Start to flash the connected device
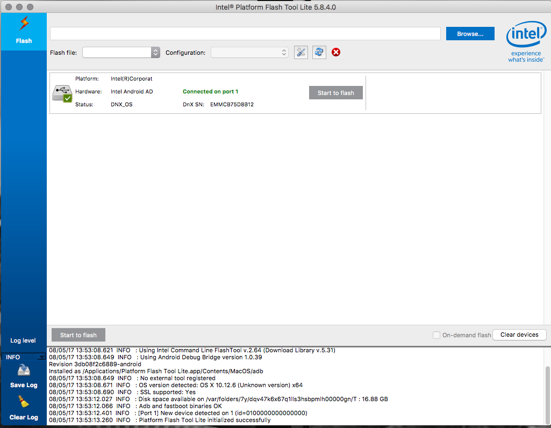Screen dimensions: 551x428 [x=335, y=92]
